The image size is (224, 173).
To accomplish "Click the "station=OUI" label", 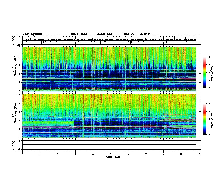I will 105,34.
